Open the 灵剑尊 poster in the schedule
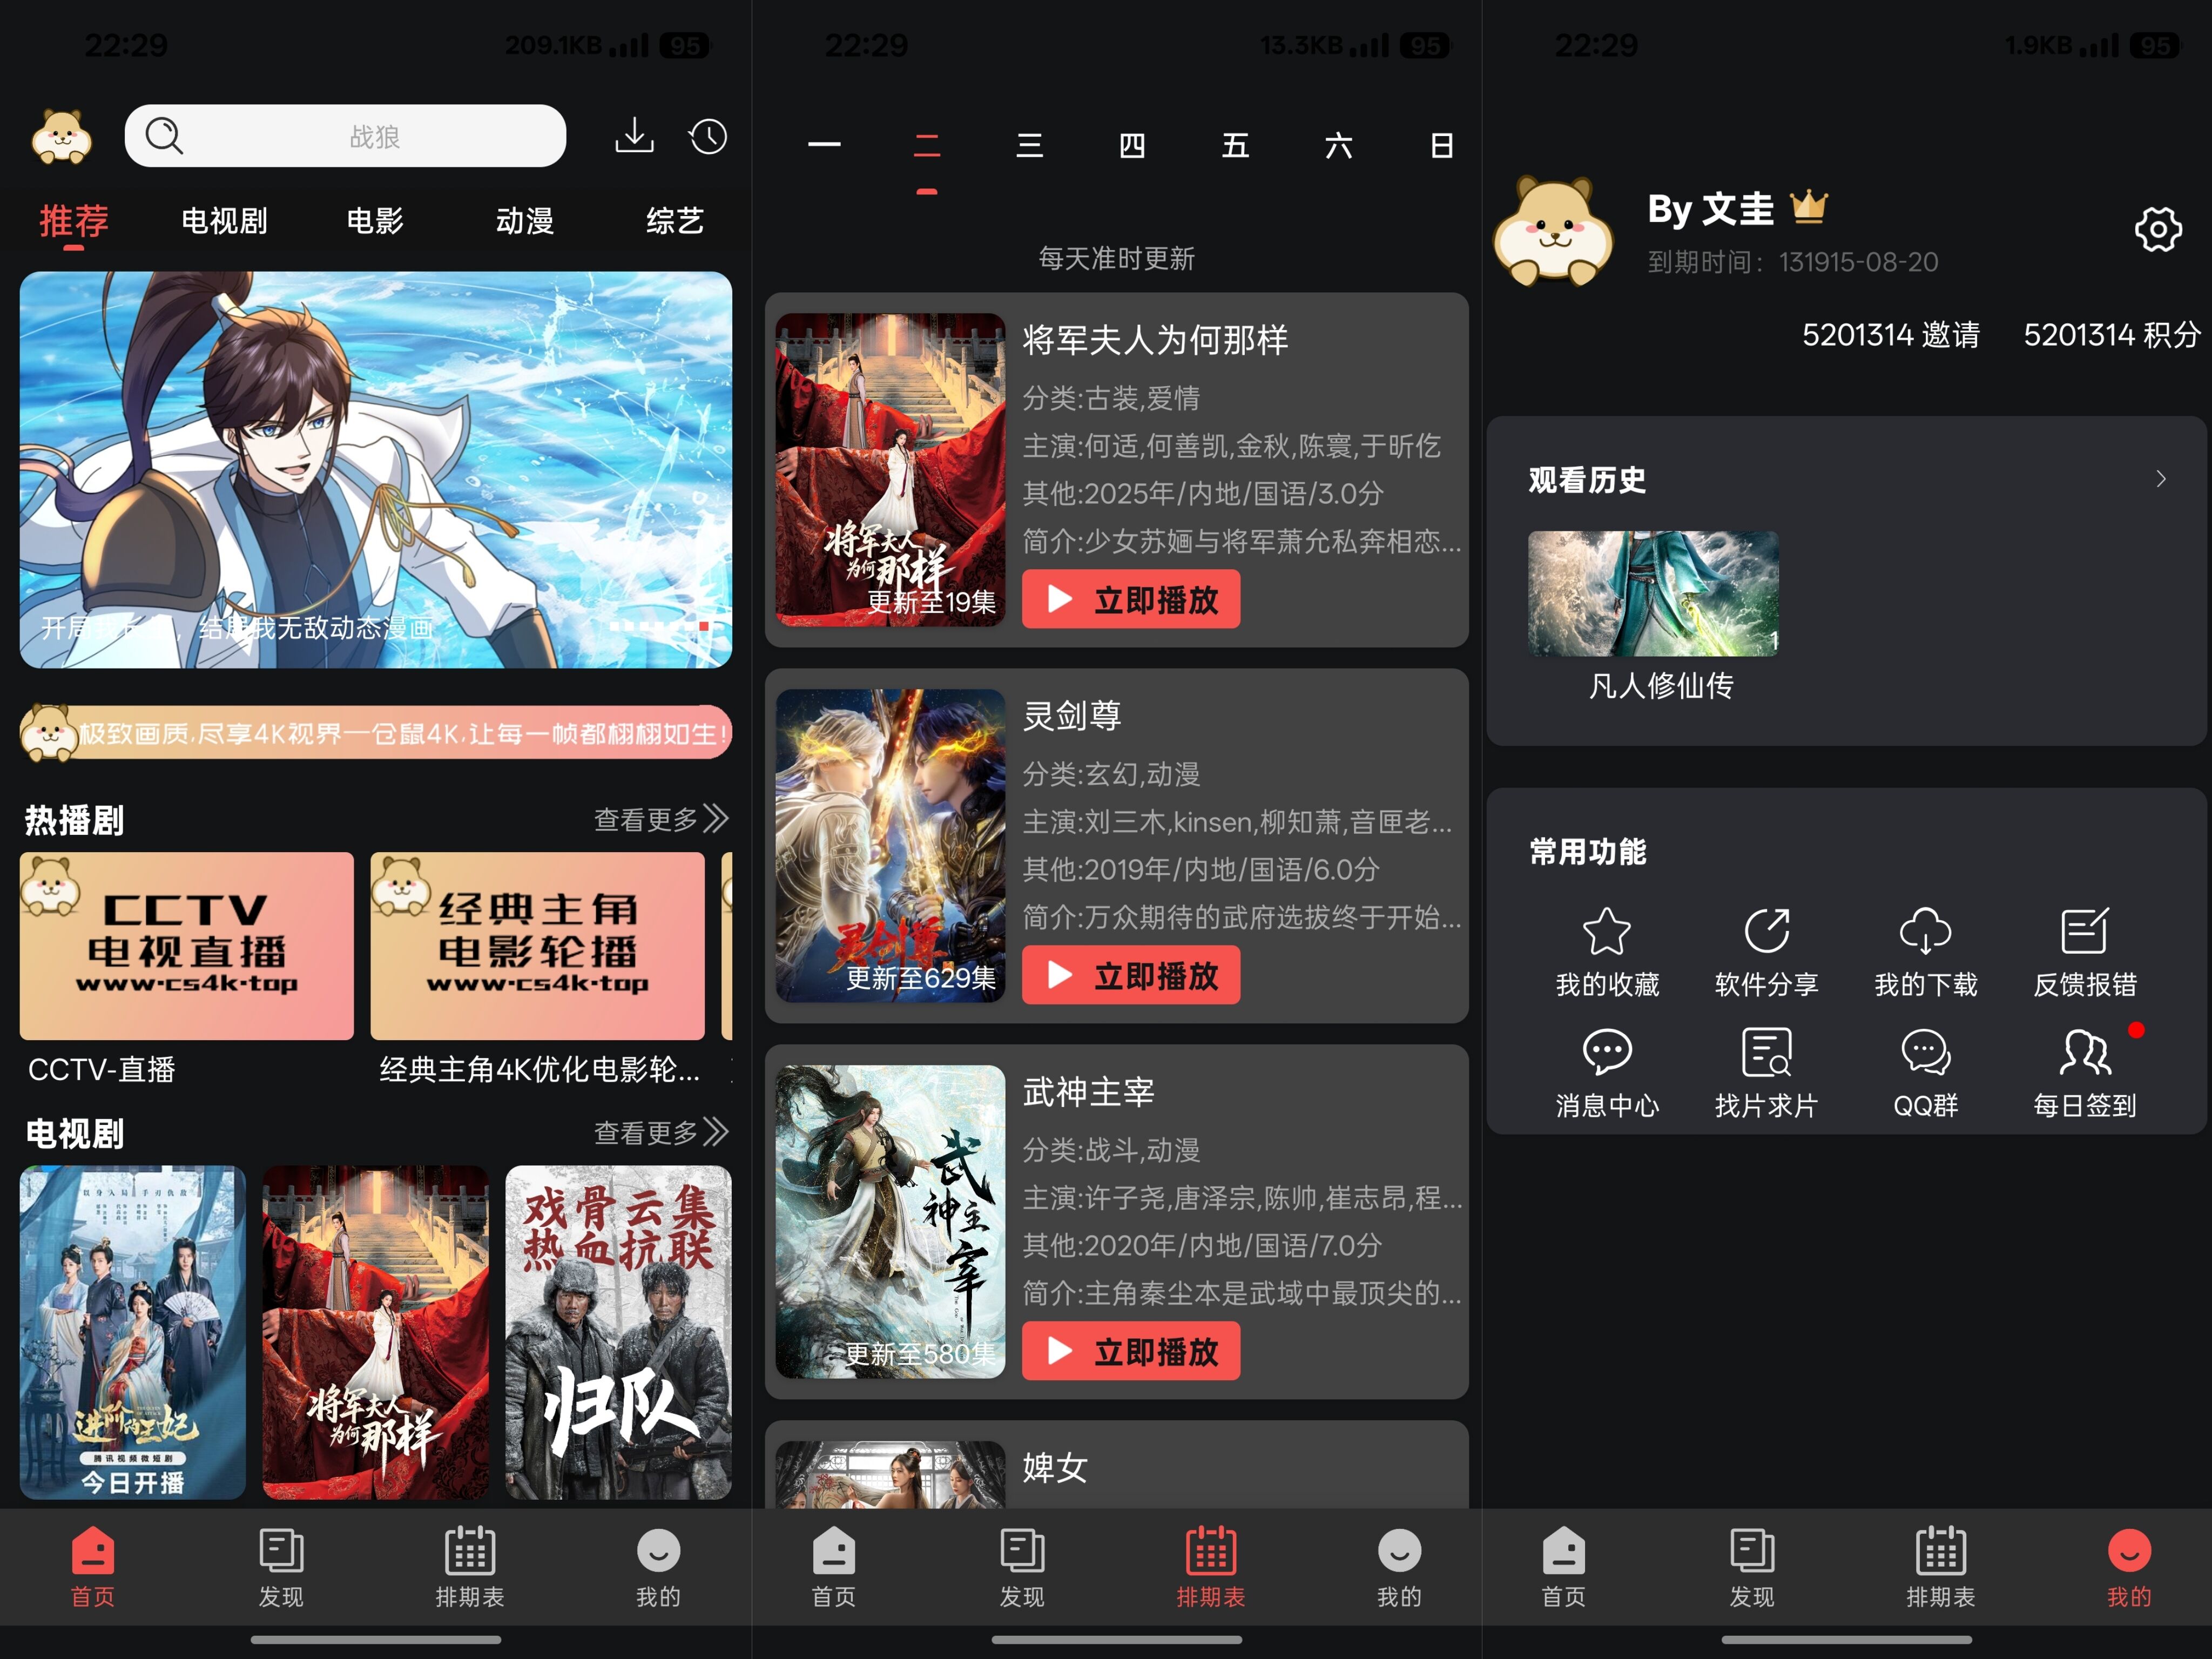The width and height of the screenshot is (2212, 1659). [890, 846]
